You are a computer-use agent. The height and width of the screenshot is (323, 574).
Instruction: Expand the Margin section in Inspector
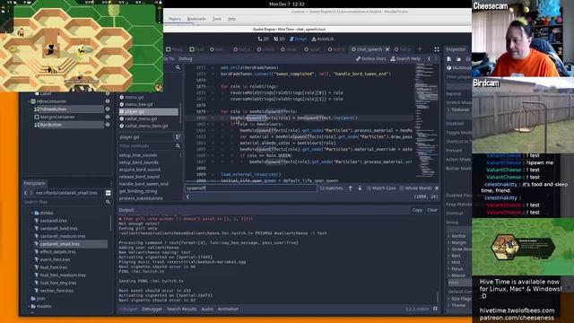tap(457, 243)
